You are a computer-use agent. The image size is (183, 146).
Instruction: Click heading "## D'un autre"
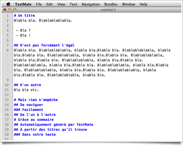click(x=28, y=85)
